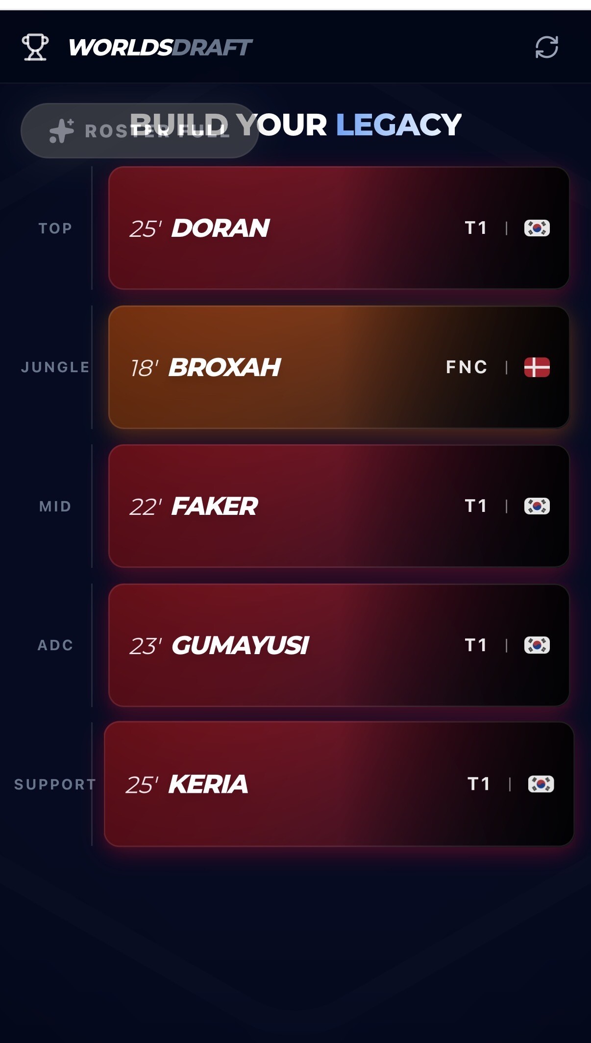
Task: Click the SUPPORT role label
Action: 55,785
